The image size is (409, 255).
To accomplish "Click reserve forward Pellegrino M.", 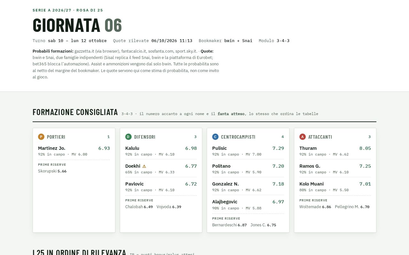I will click(347, 207).
